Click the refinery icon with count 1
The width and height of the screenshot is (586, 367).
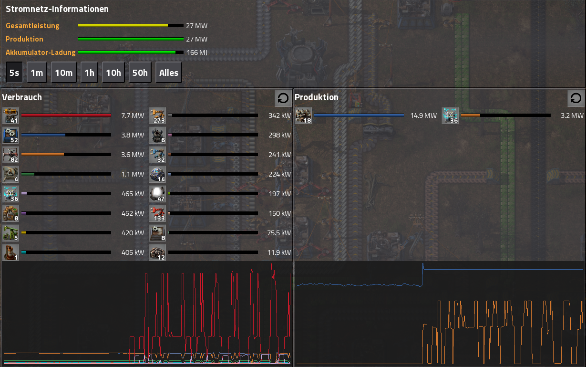click(x=10, y=252)
